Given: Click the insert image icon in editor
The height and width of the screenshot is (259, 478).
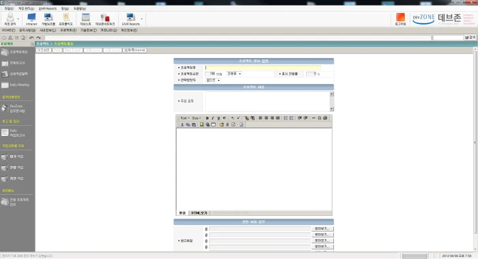Looking at the screenshot, I should (201, 124).
